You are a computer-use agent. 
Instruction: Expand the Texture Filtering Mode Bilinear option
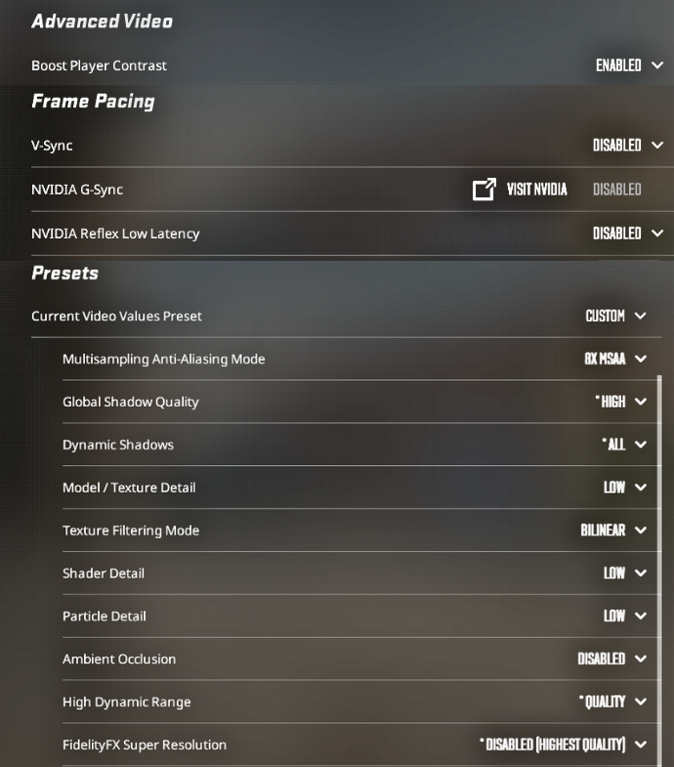(x=613, y=531)
